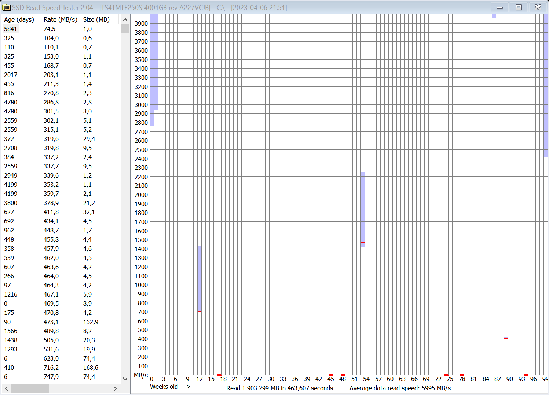Click the average data read speed statistic
Viewport: 549px width, 395px height.
tap(401, 388)
